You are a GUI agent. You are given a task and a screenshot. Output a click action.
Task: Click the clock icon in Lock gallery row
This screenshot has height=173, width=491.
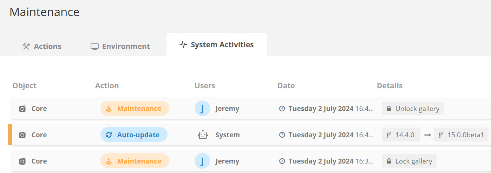coord(282,161)
